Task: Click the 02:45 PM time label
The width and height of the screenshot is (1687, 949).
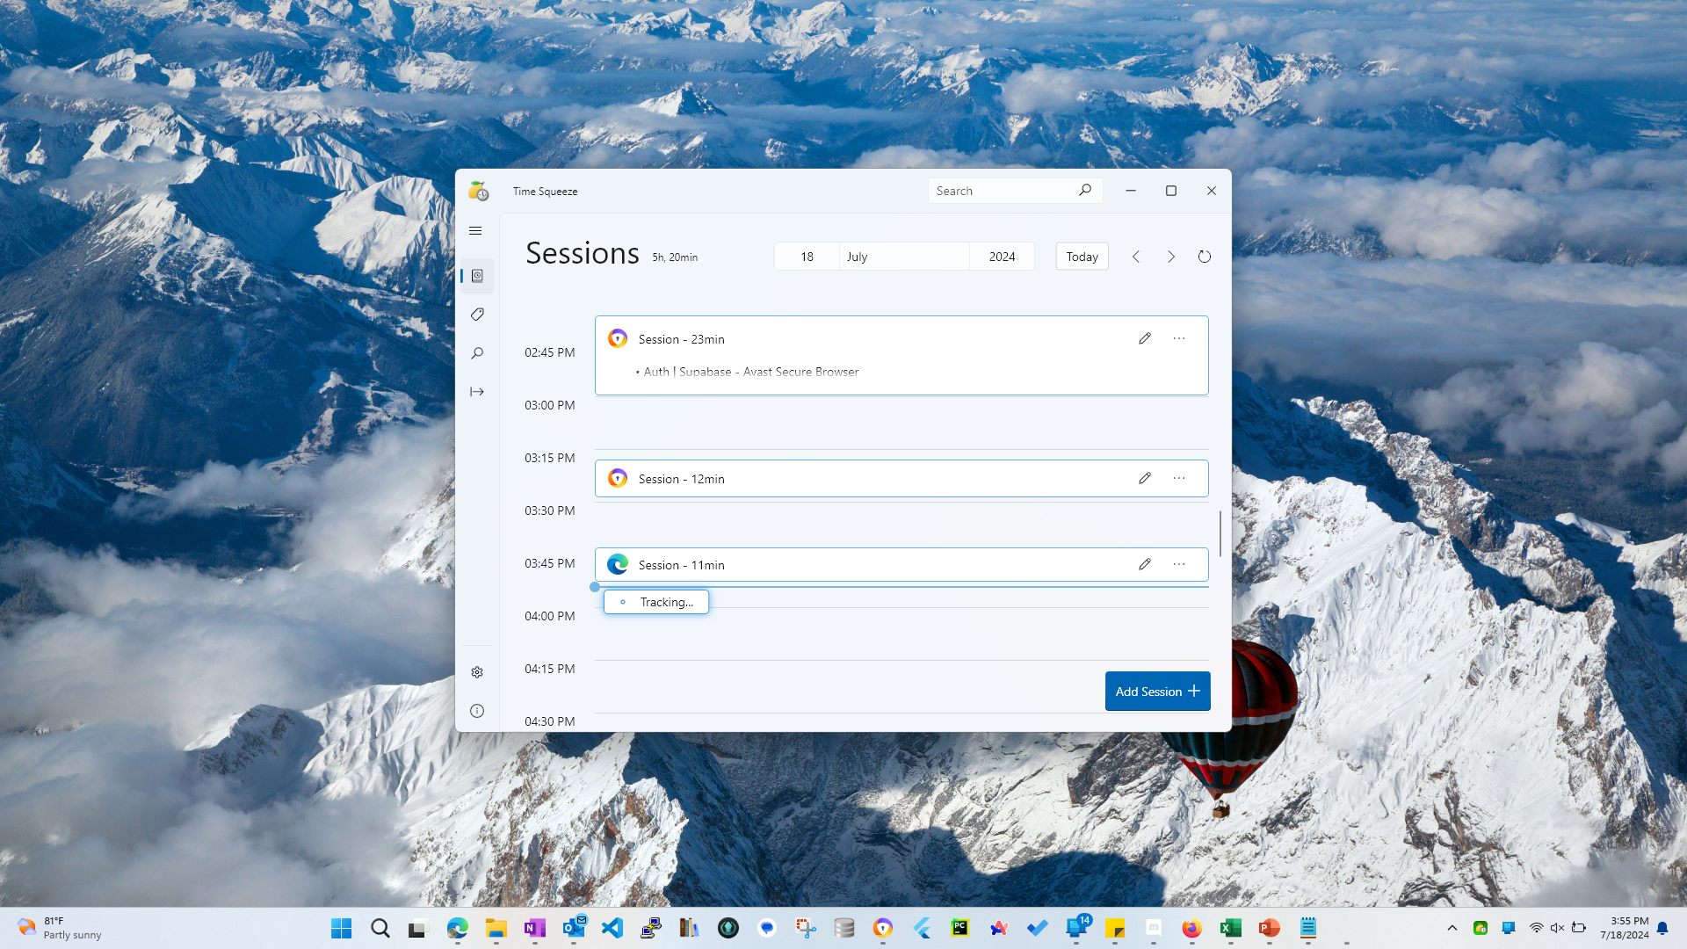Action: pyautogui.click(x=550, y=352)
